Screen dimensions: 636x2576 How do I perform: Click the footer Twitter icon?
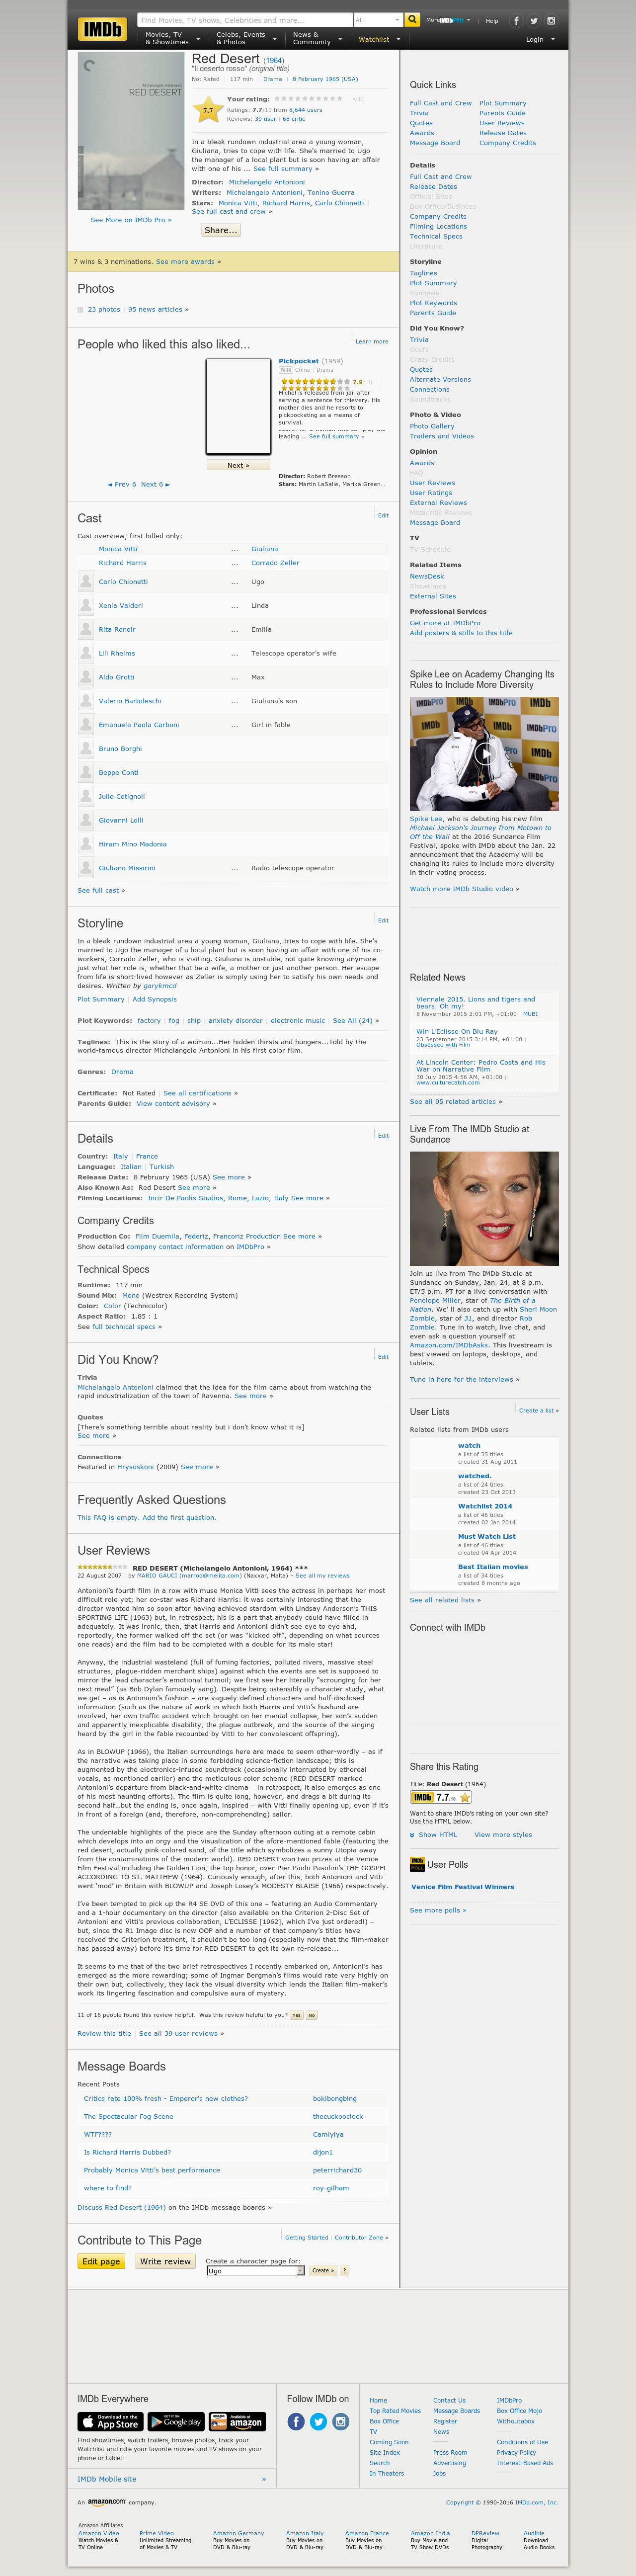(318, 2421)
